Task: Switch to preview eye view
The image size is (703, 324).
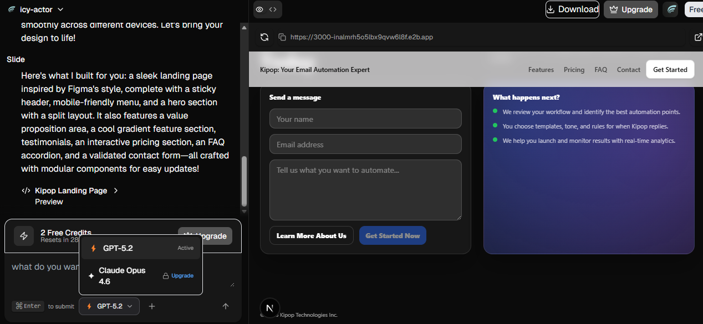Action: tap(259, 9)
